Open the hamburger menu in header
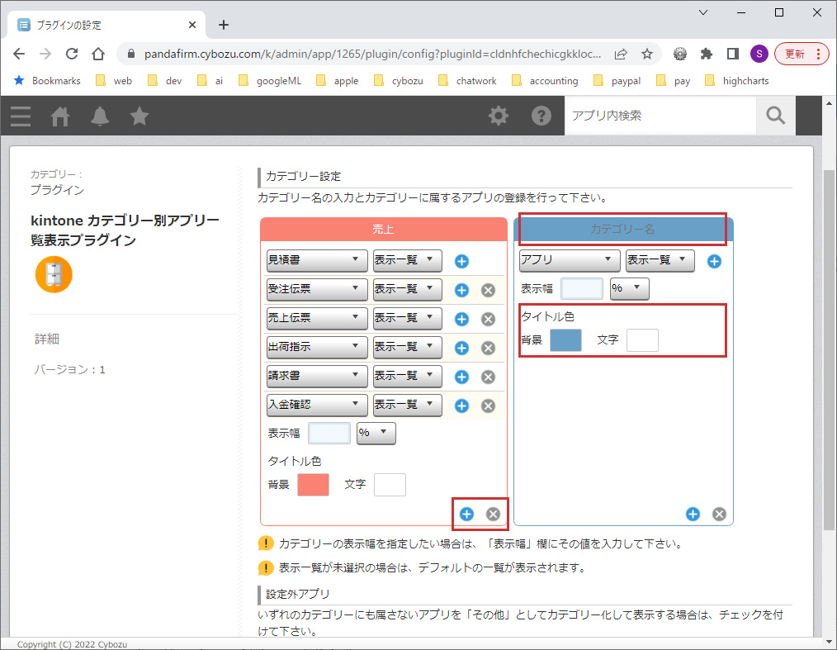The width and height of the screenshot is (837, 650). coord(21,116)
